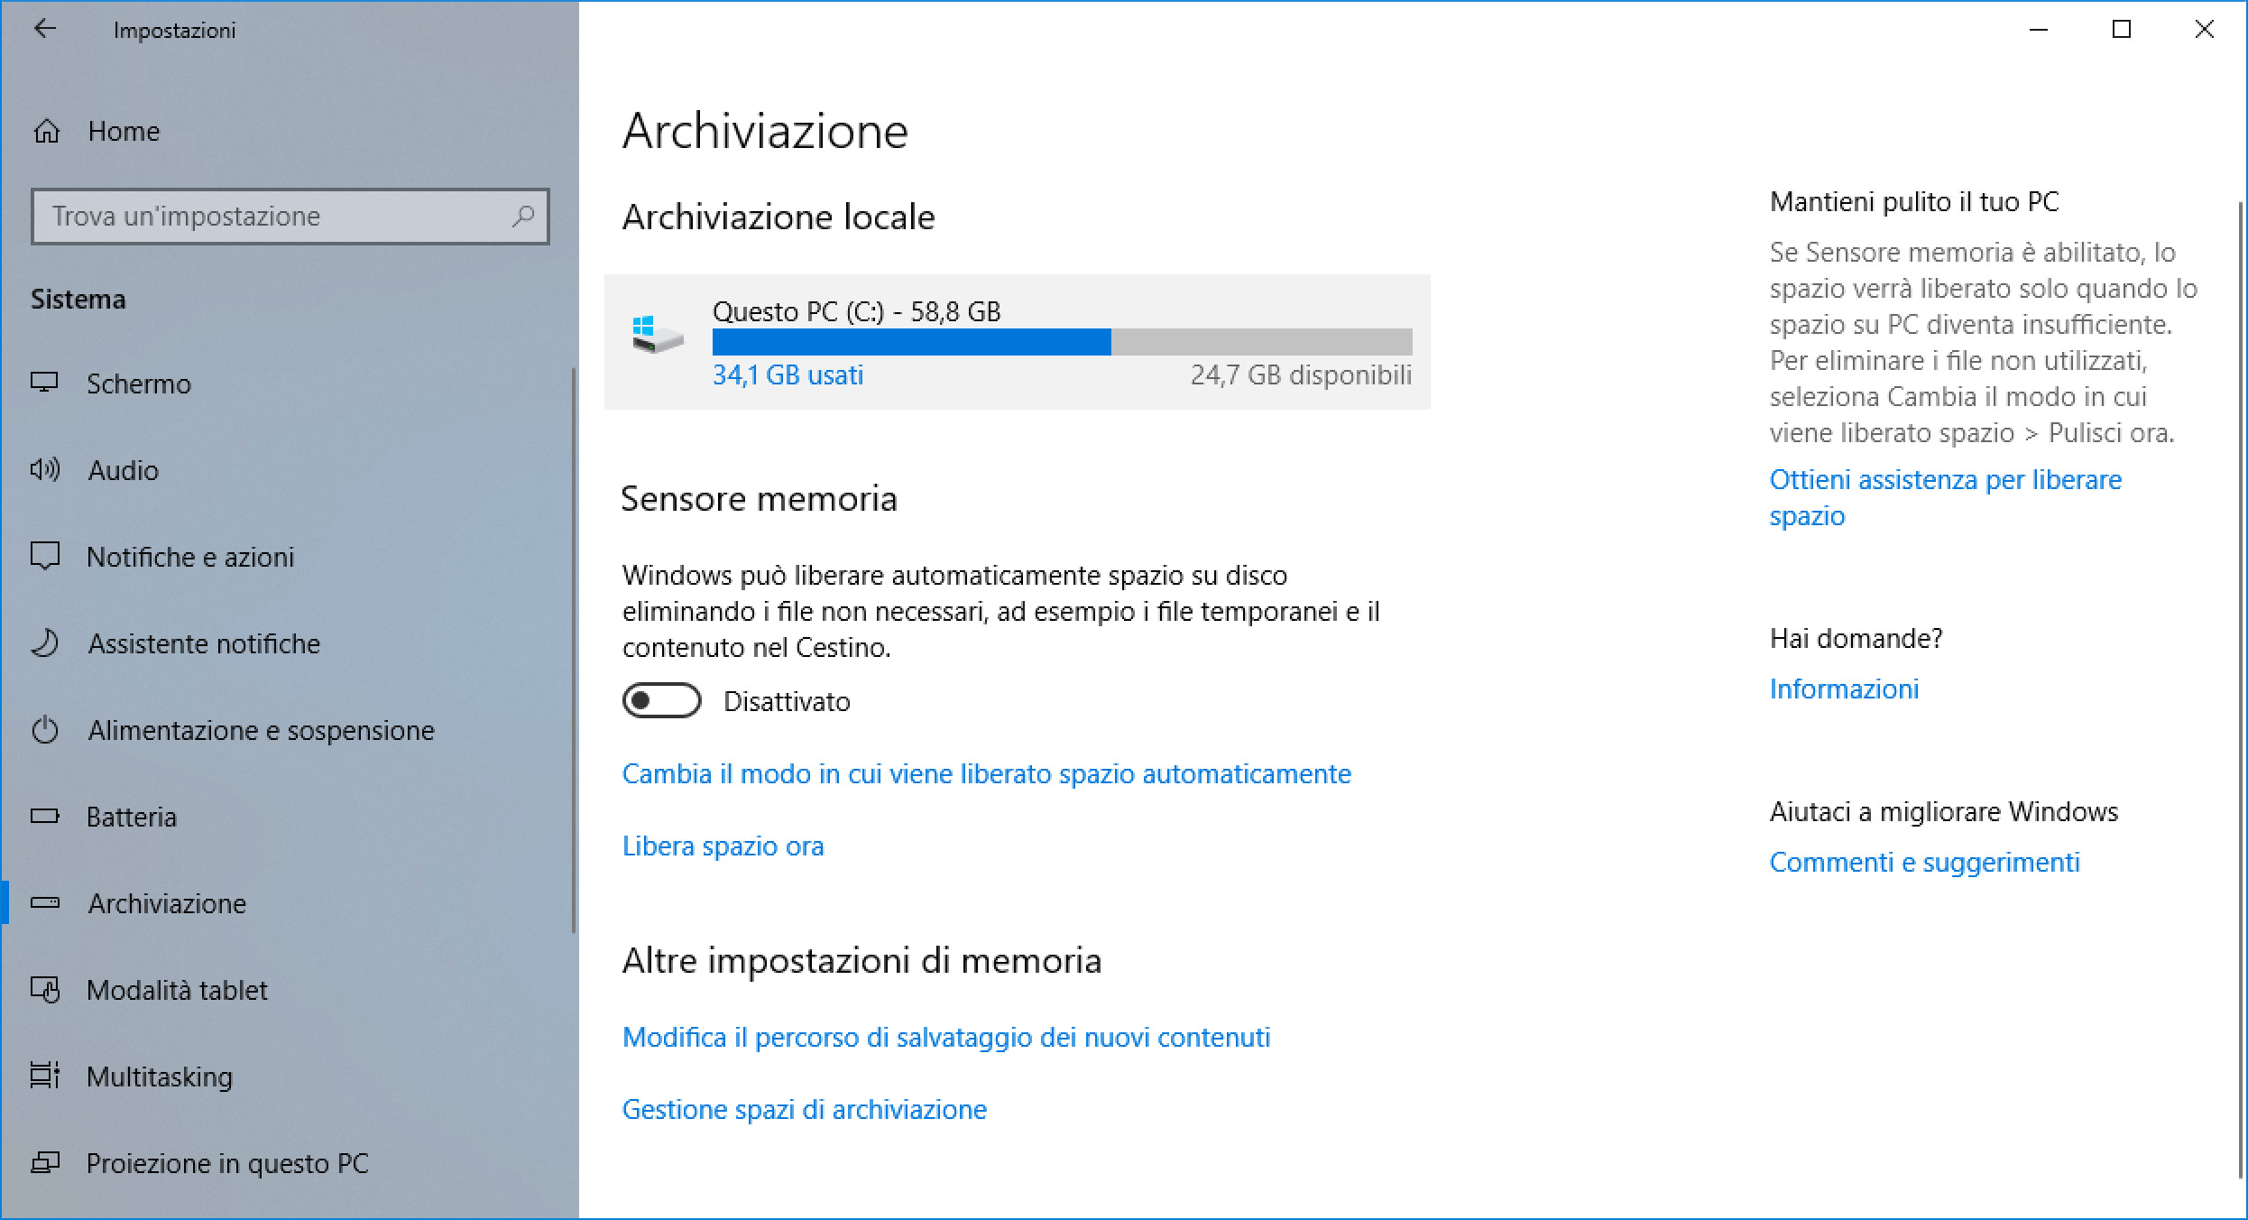Click the back arrow icon
2248x1220 pixels.
[44, 30]
